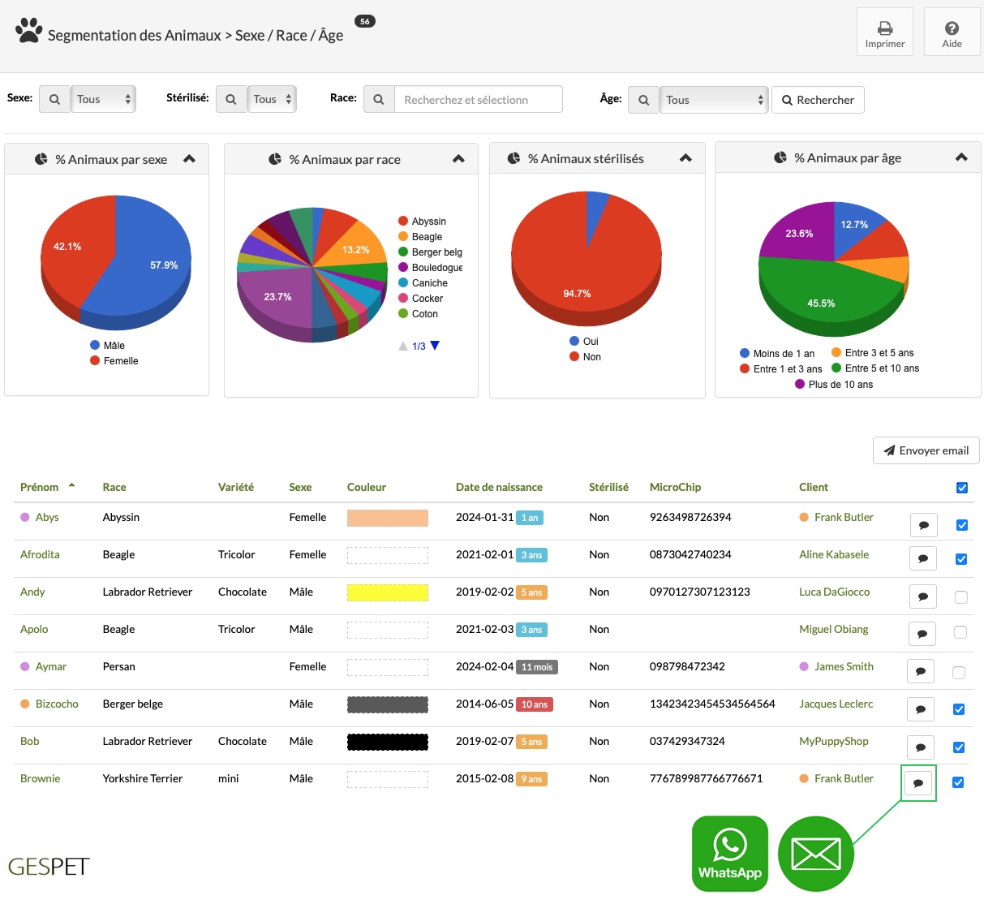The height and width of the screenshot is (900, 984).
Task: Sort by Date de naissance column
Action: 499,487
